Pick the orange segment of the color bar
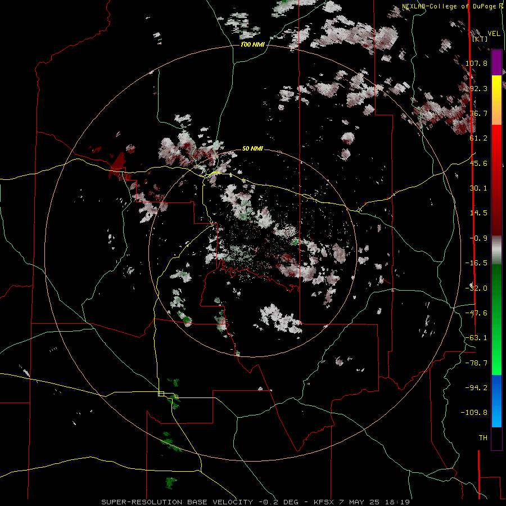 [496, 113]
